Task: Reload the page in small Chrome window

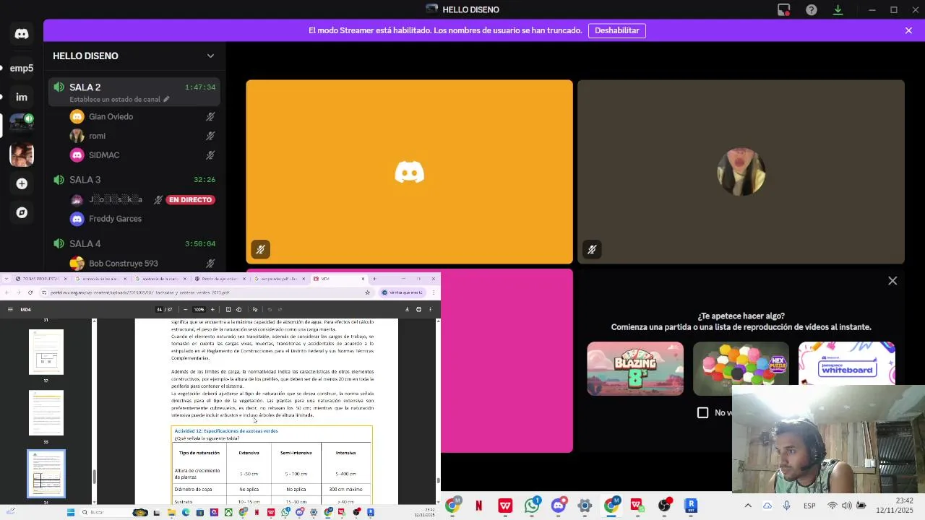Action: click(30, 292)
